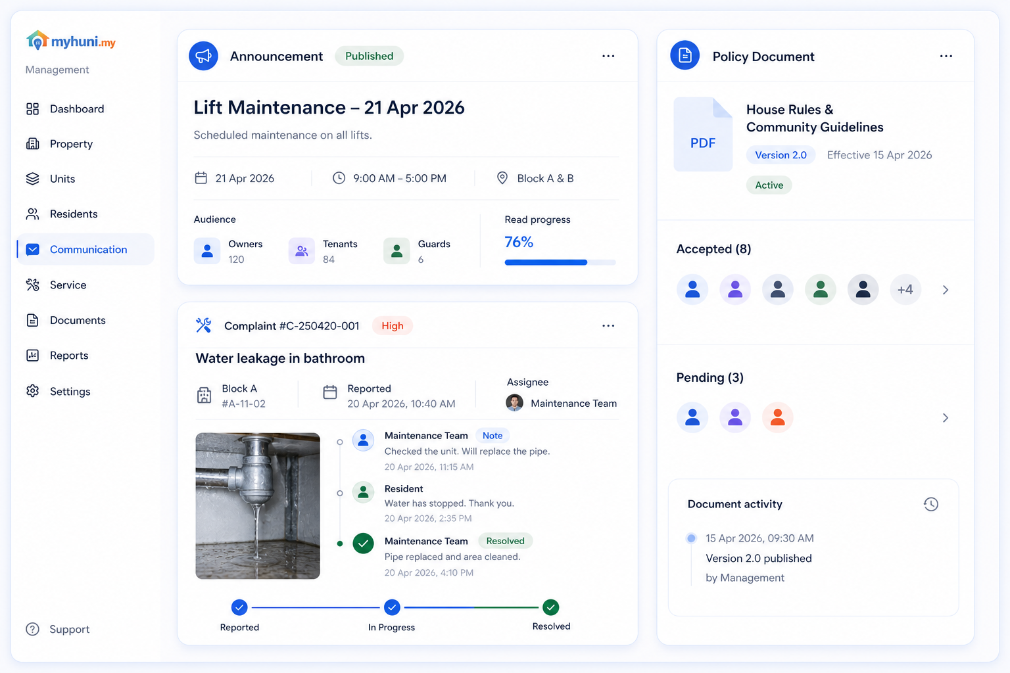Click the 76% read progress value
1010x673 pixels.
pyautogui.click(x=519, y=242)
